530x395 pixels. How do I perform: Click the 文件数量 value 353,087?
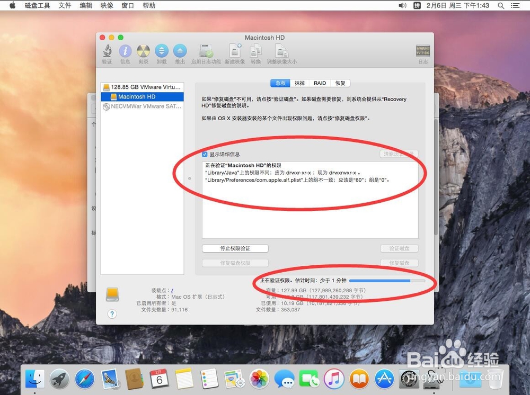click(290, 310)
